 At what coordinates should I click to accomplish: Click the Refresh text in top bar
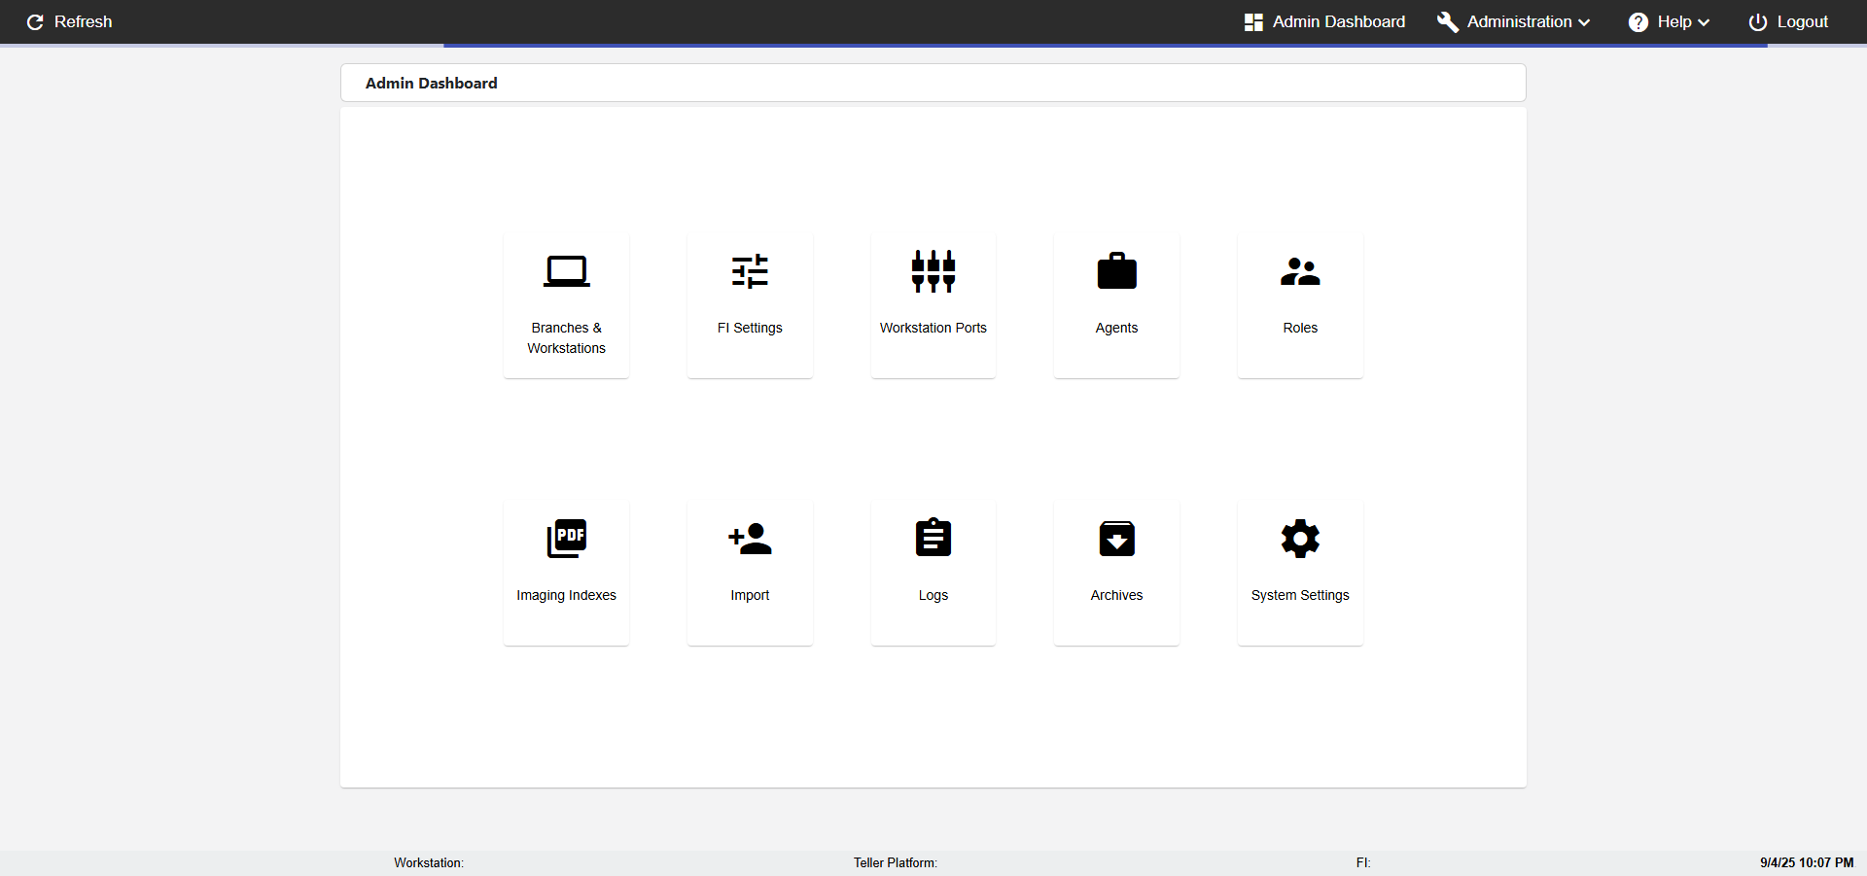pyautogui.click(x=84, y=21)
